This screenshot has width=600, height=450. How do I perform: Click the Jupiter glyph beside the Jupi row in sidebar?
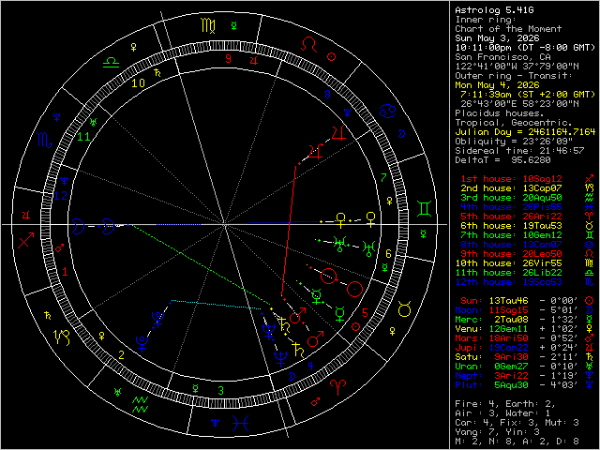tap(590, 348)
